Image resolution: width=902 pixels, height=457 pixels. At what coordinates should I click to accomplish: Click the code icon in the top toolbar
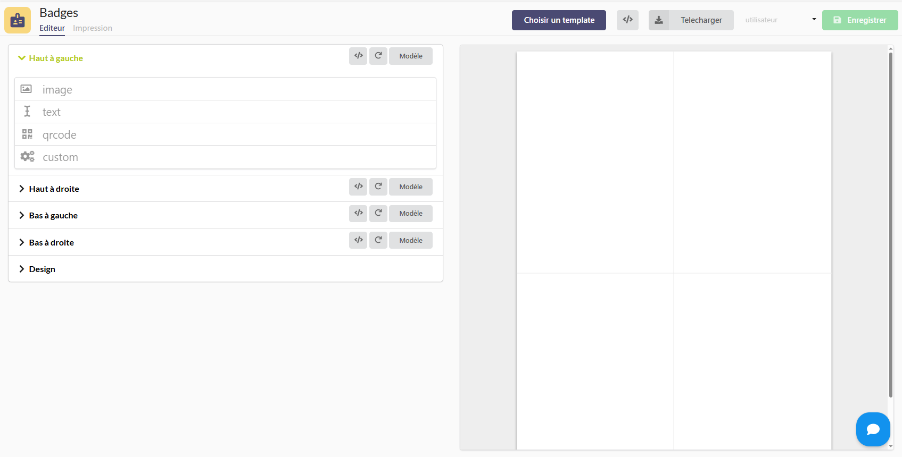[627, 20]
